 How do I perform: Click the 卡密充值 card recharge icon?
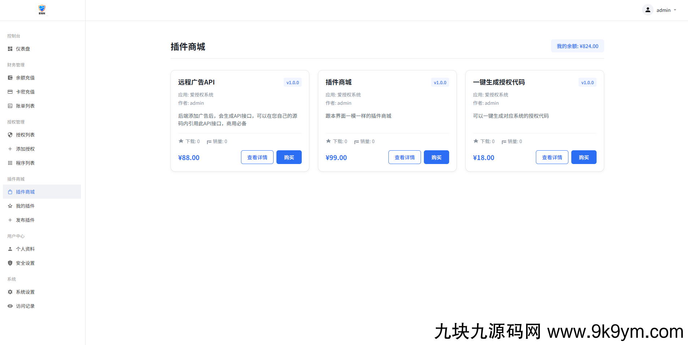[10, 91]
